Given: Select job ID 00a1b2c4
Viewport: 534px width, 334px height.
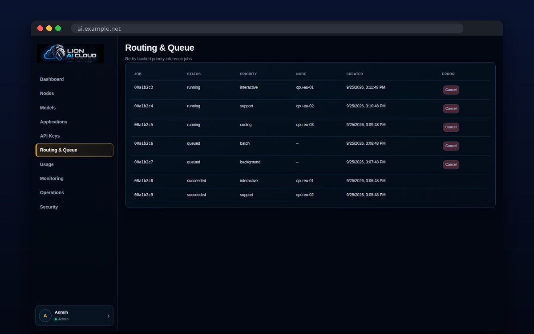Looking at the screenshot, I should [x=144, y=106].
